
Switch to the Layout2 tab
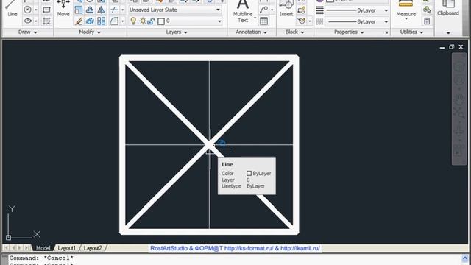click(93, 248)
